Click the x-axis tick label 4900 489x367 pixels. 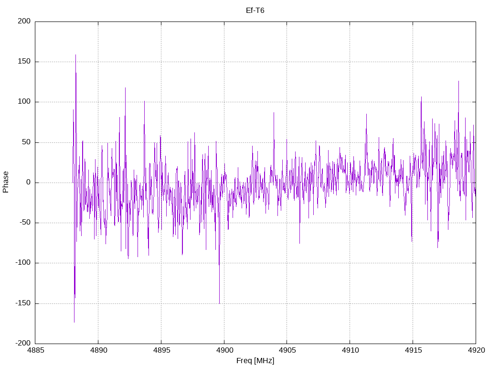pyautogui.click(x=224, y=350)
